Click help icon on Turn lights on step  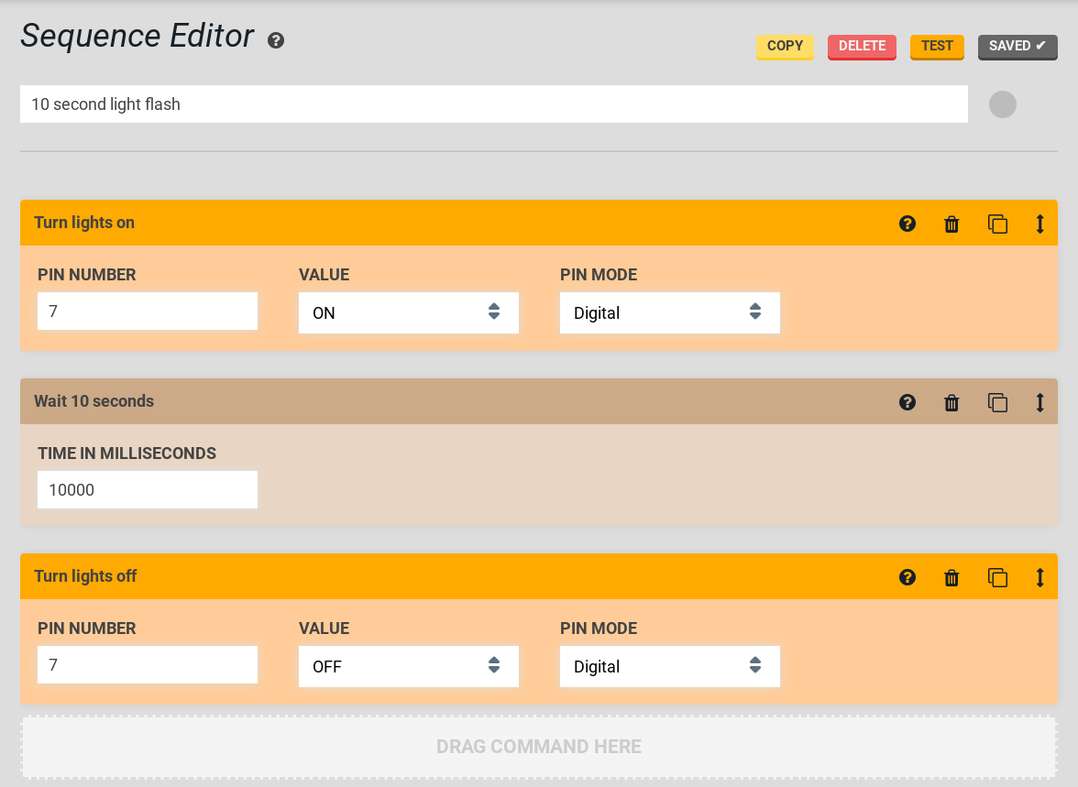(x=907, y=224)
